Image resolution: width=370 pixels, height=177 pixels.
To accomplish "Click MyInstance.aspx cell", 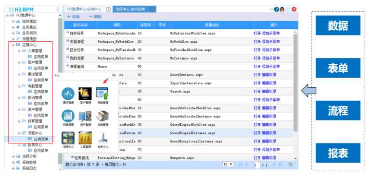I will coord(184,58).
